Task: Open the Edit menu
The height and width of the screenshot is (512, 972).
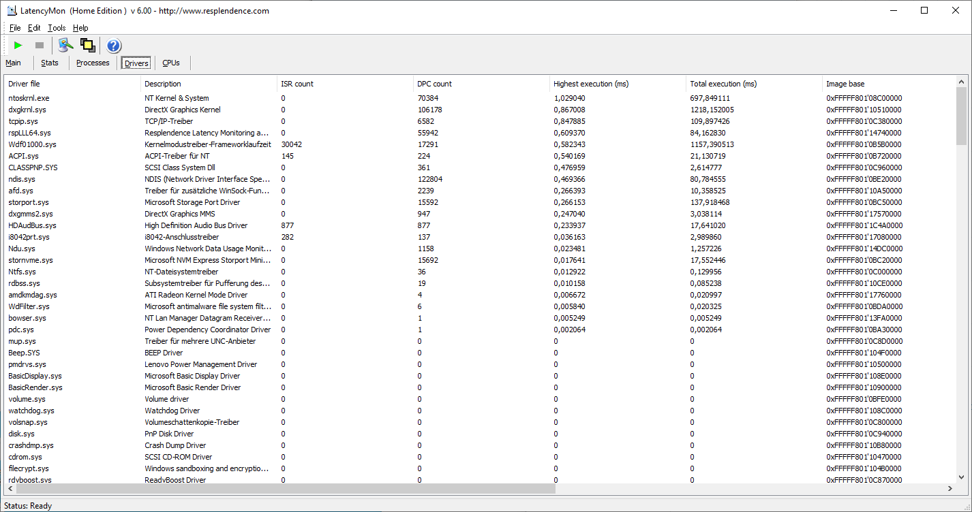Action: pyautogui.click(x=34, y=28)
